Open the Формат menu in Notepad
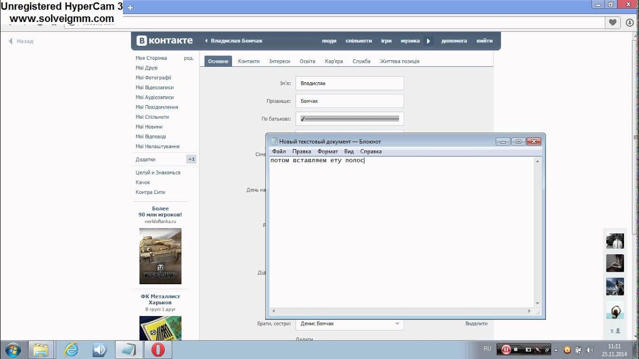This screenshot has width=639, height=359. click(x=327, y=151)
